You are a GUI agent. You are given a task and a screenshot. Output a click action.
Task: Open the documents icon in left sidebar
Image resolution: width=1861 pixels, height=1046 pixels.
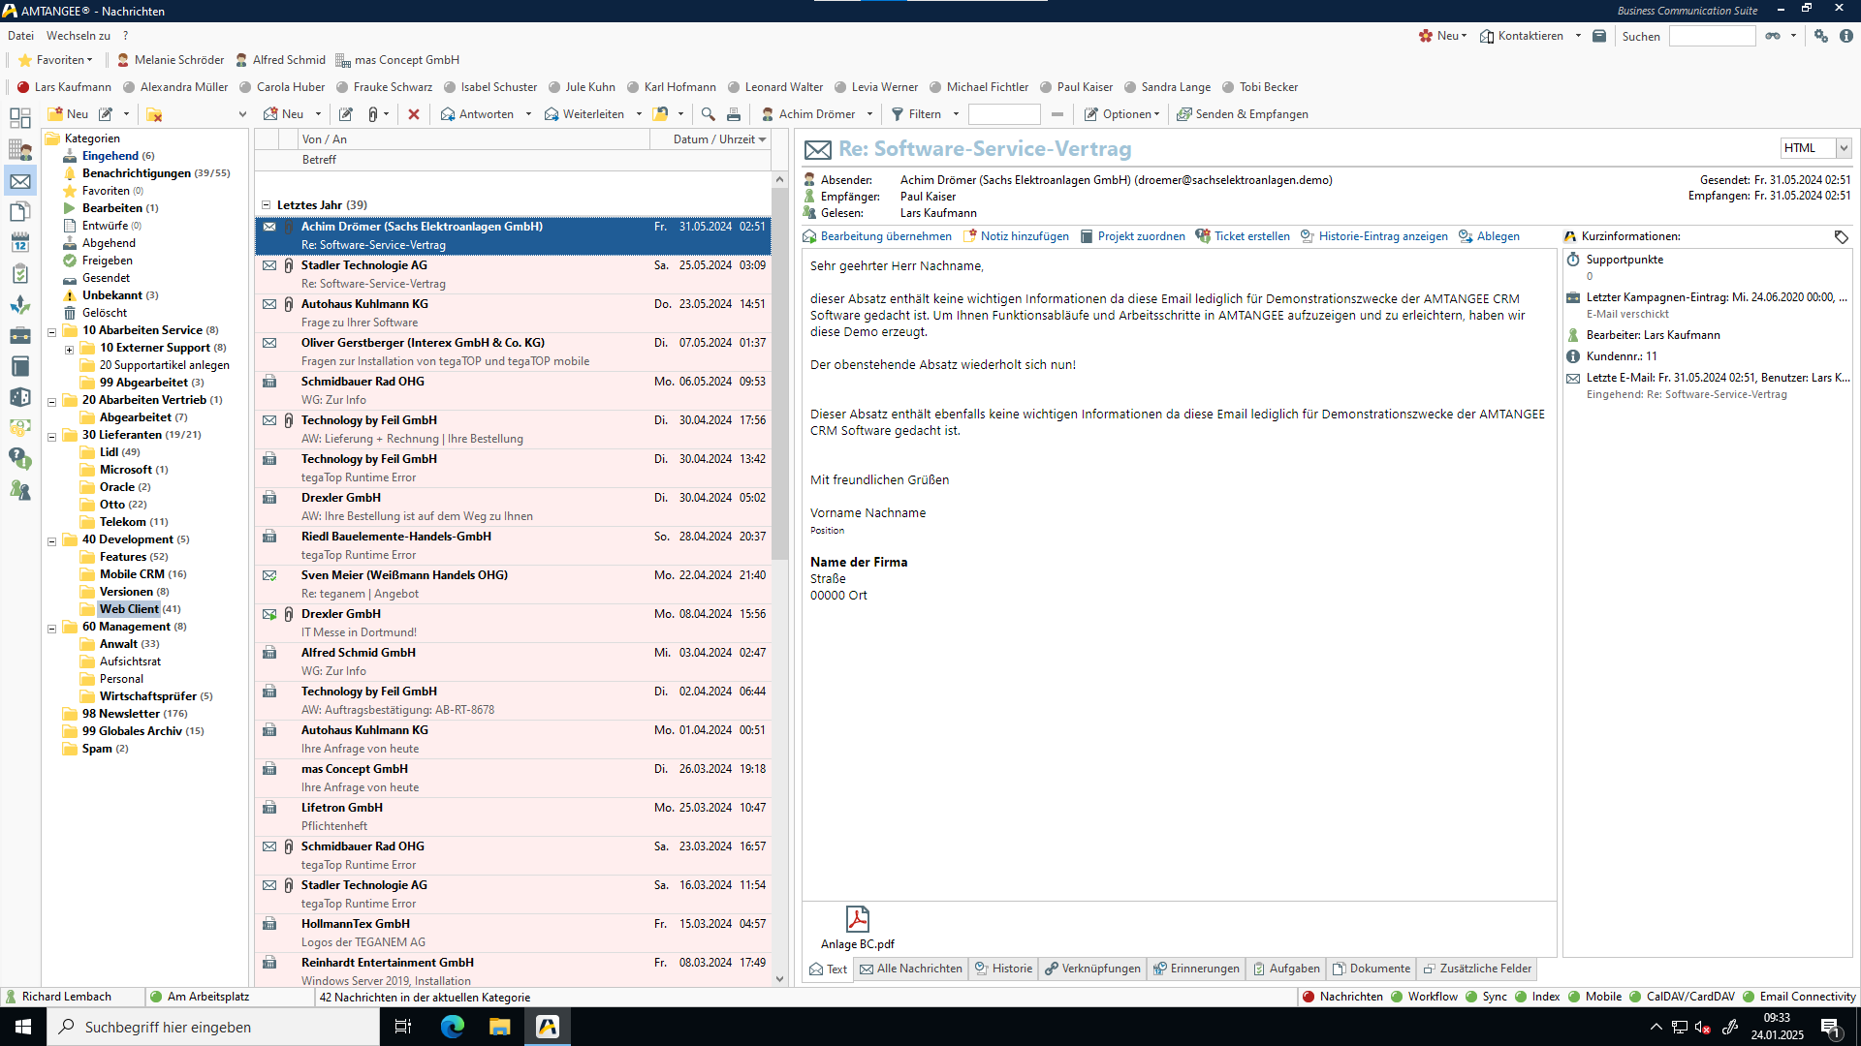[19, 211]
